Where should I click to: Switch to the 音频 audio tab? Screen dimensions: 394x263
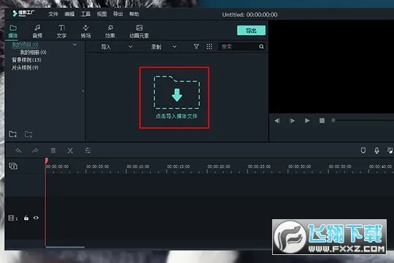[37, 31]
